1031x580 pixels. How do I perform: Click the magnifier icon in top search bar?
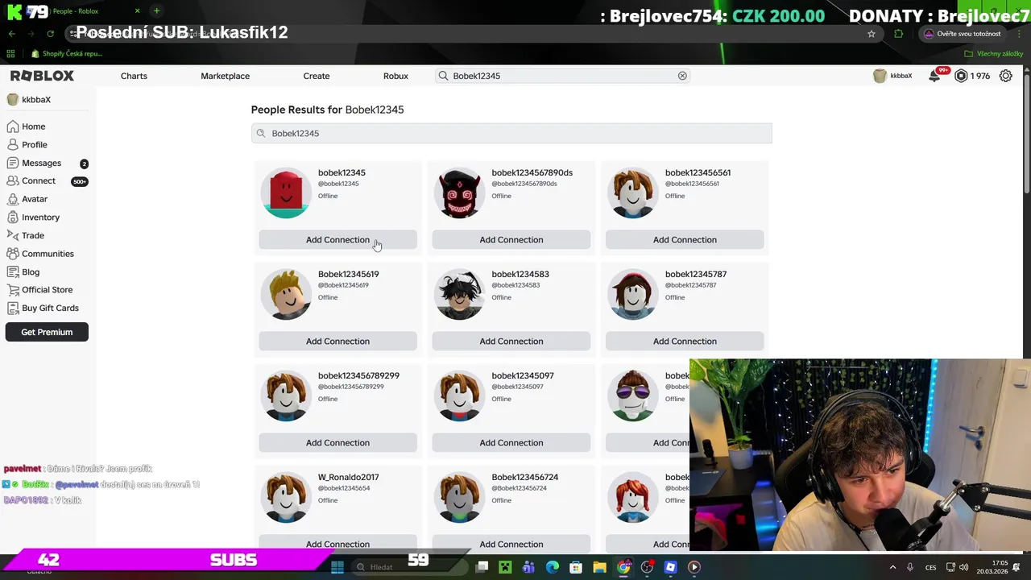coord(443,76)
